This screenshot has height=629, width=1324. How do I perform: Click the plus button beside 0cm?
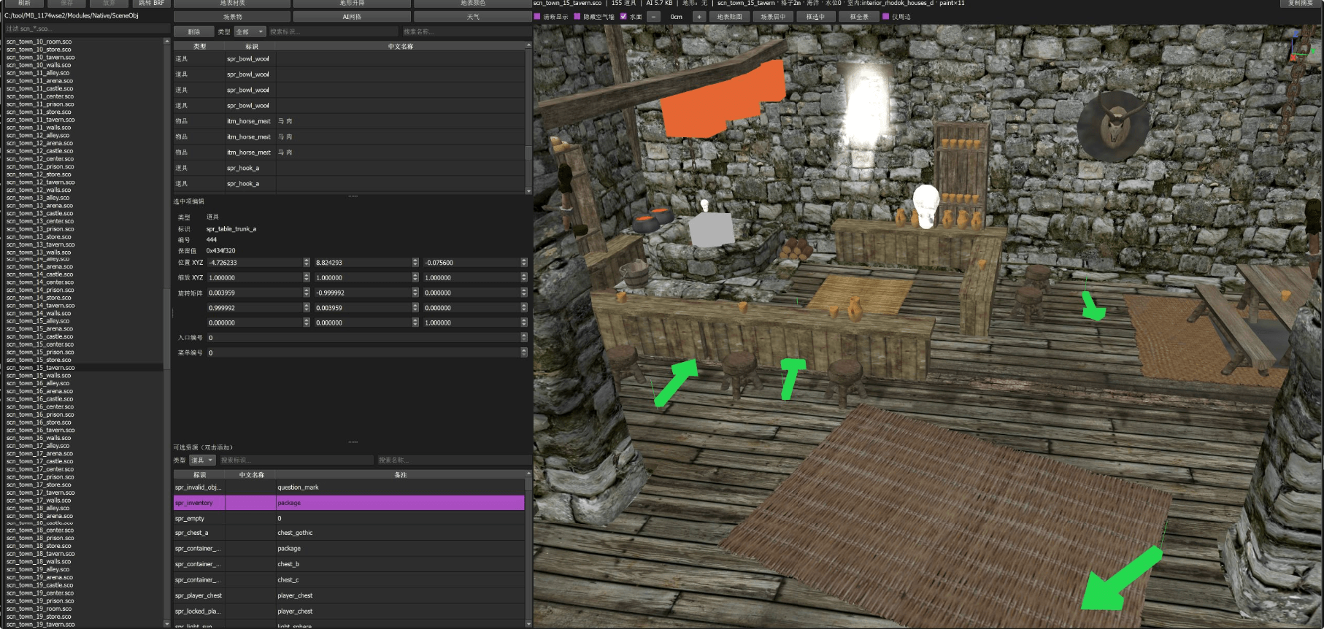tap(698, 16)
